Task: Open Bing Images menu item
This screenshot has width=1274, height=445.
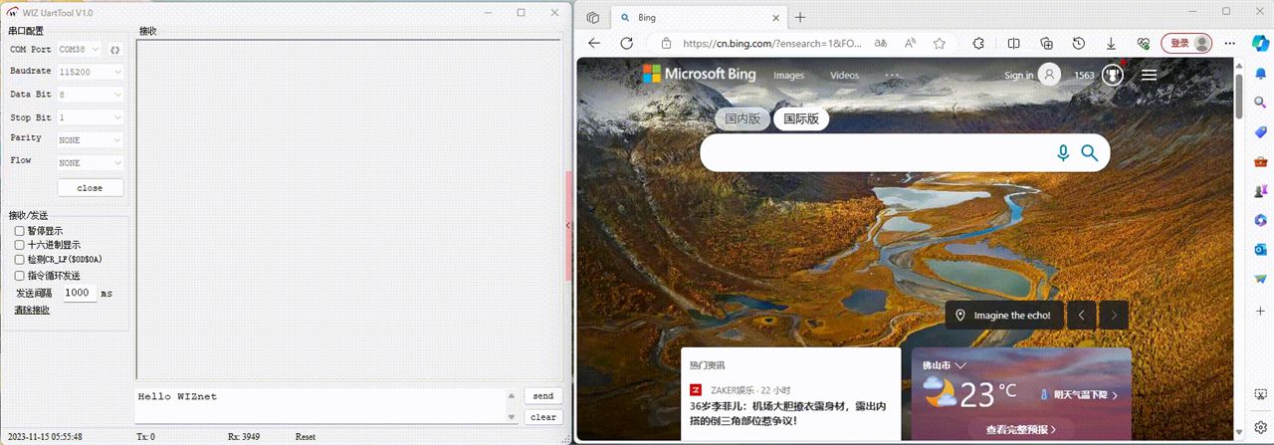Action: [x=789, y=76]
